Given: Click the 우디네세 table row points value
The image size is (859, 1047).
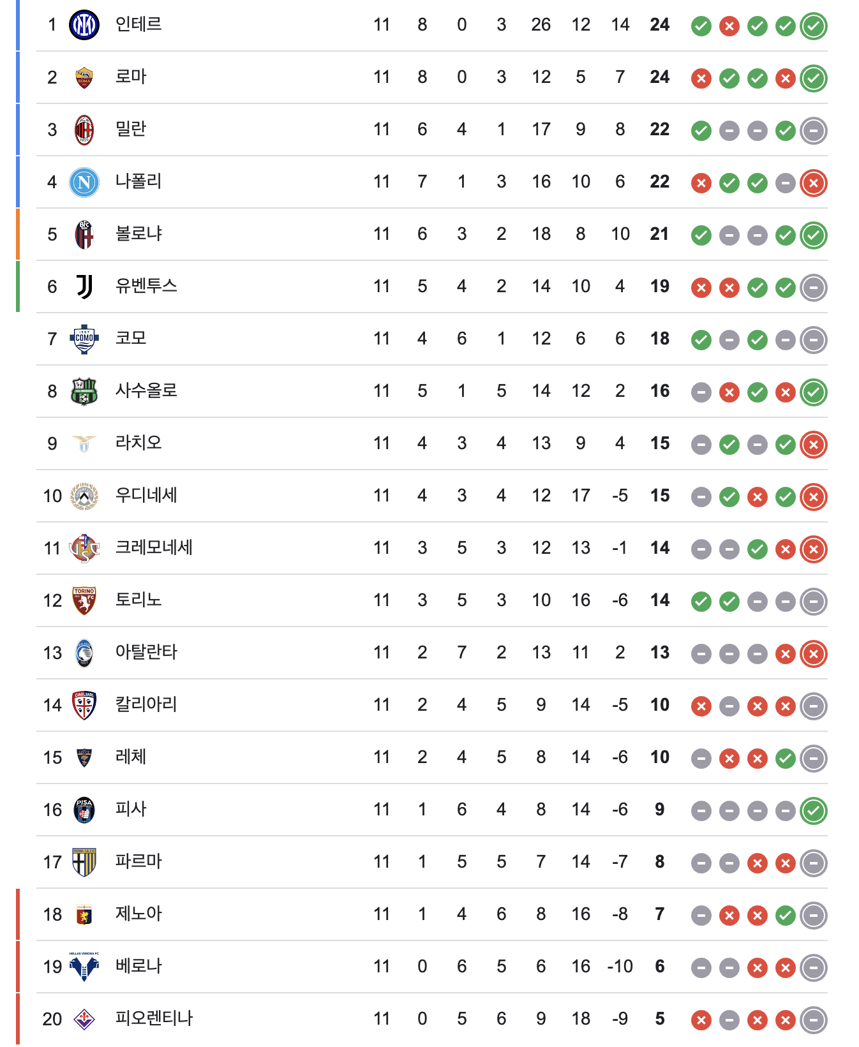Looking at the screenshot, I should [x=660, y=496].
